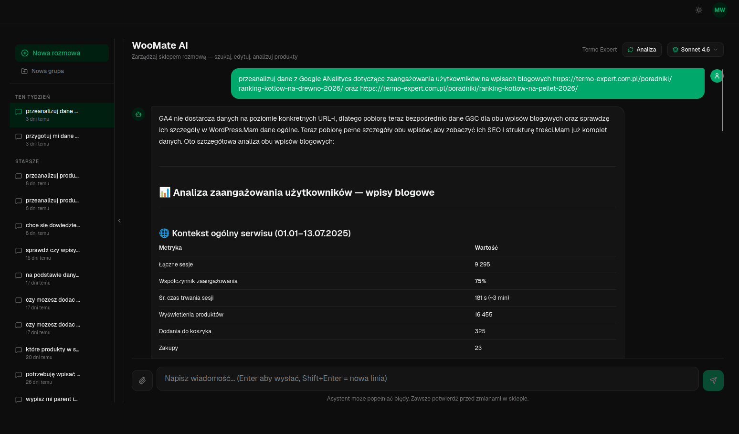
Task: Click the 'Łączne sesje' table cell
Action: coord(176,265)
